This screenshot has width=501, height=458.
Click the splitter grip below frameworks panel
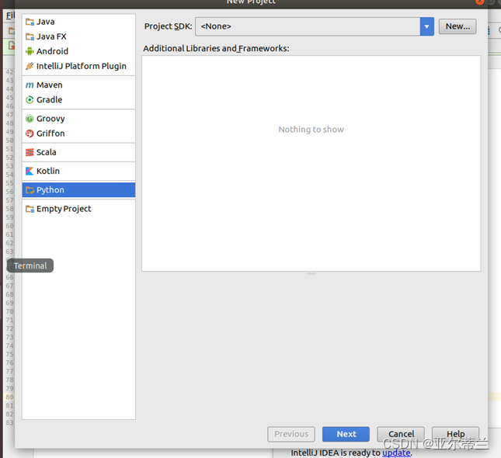[311, 274]
